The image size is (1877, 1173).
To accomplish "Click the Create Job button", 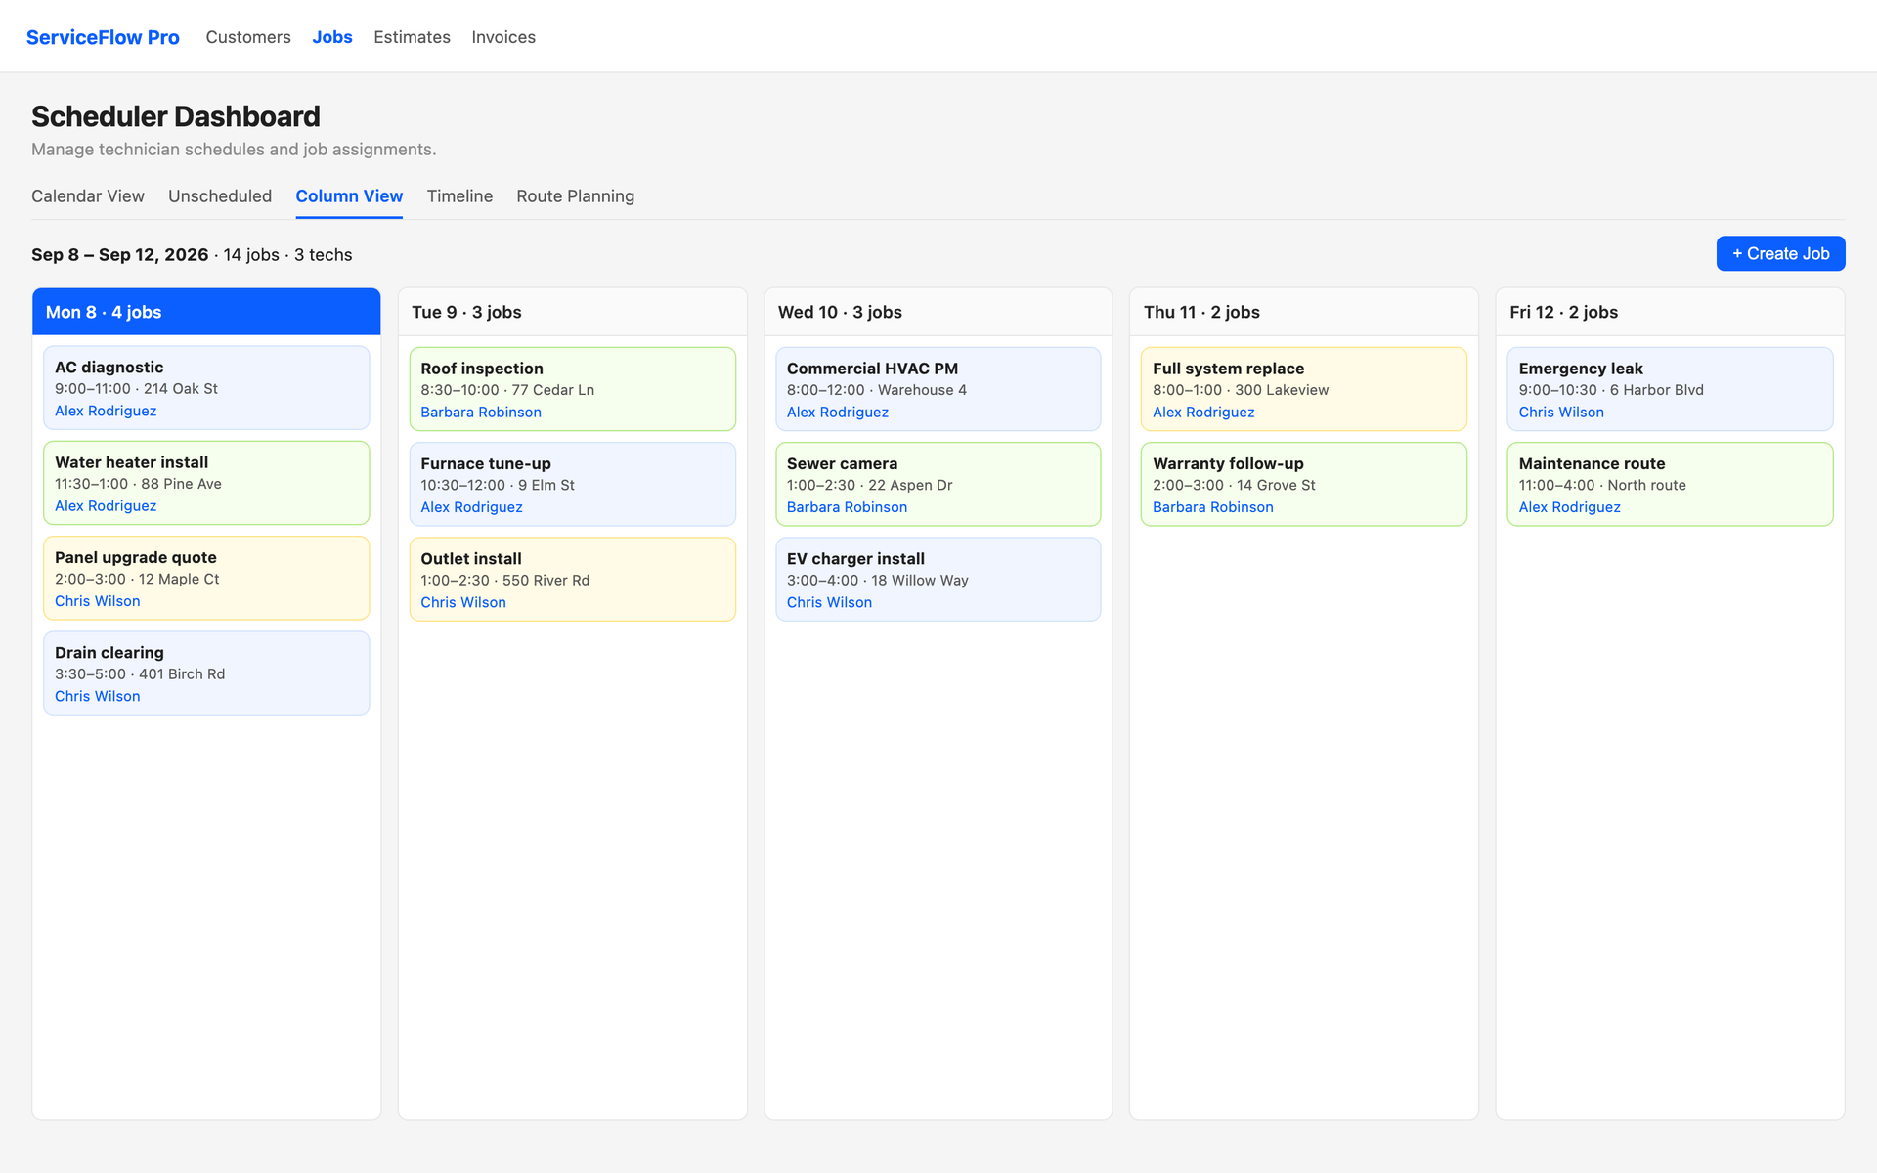I will [1780, 253].
